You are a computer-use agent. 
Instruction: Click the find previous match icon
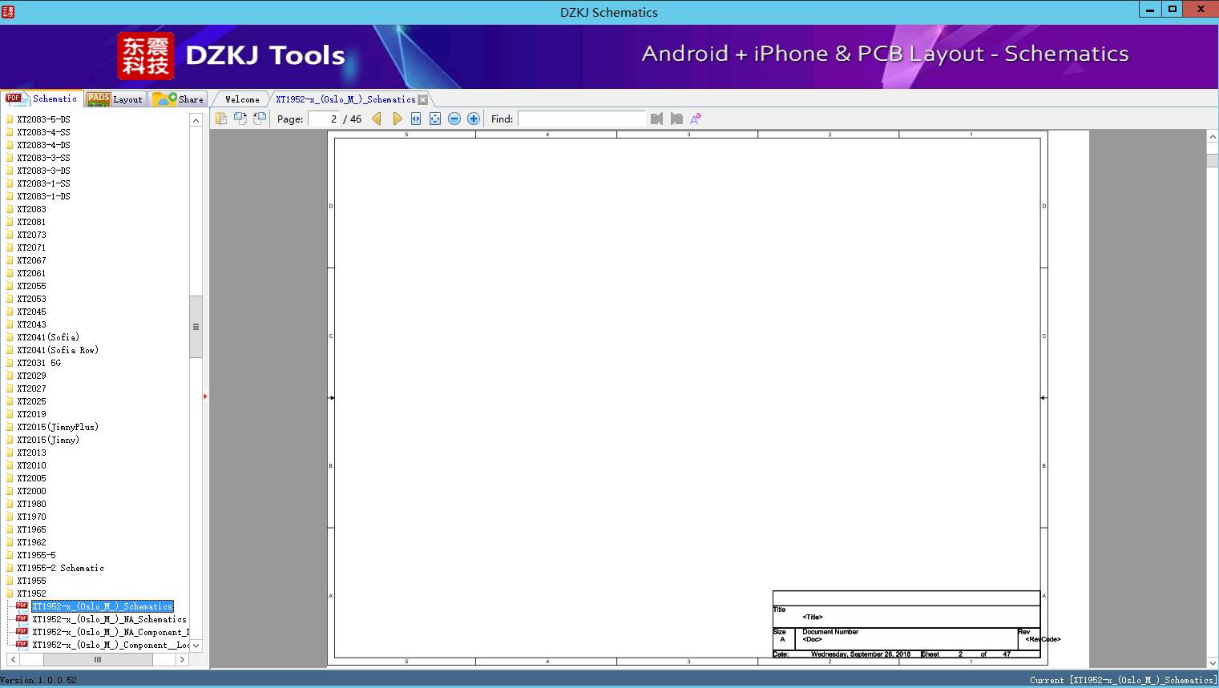657,119
